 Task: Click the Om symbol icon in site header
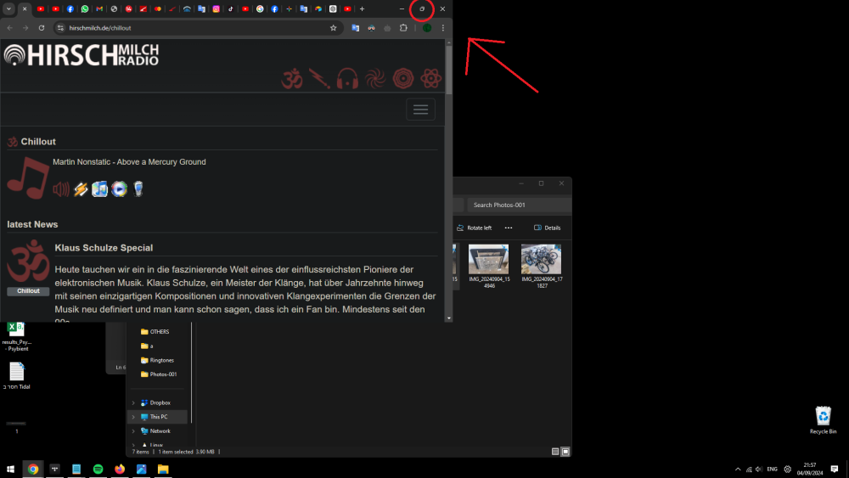click(292, 79)
